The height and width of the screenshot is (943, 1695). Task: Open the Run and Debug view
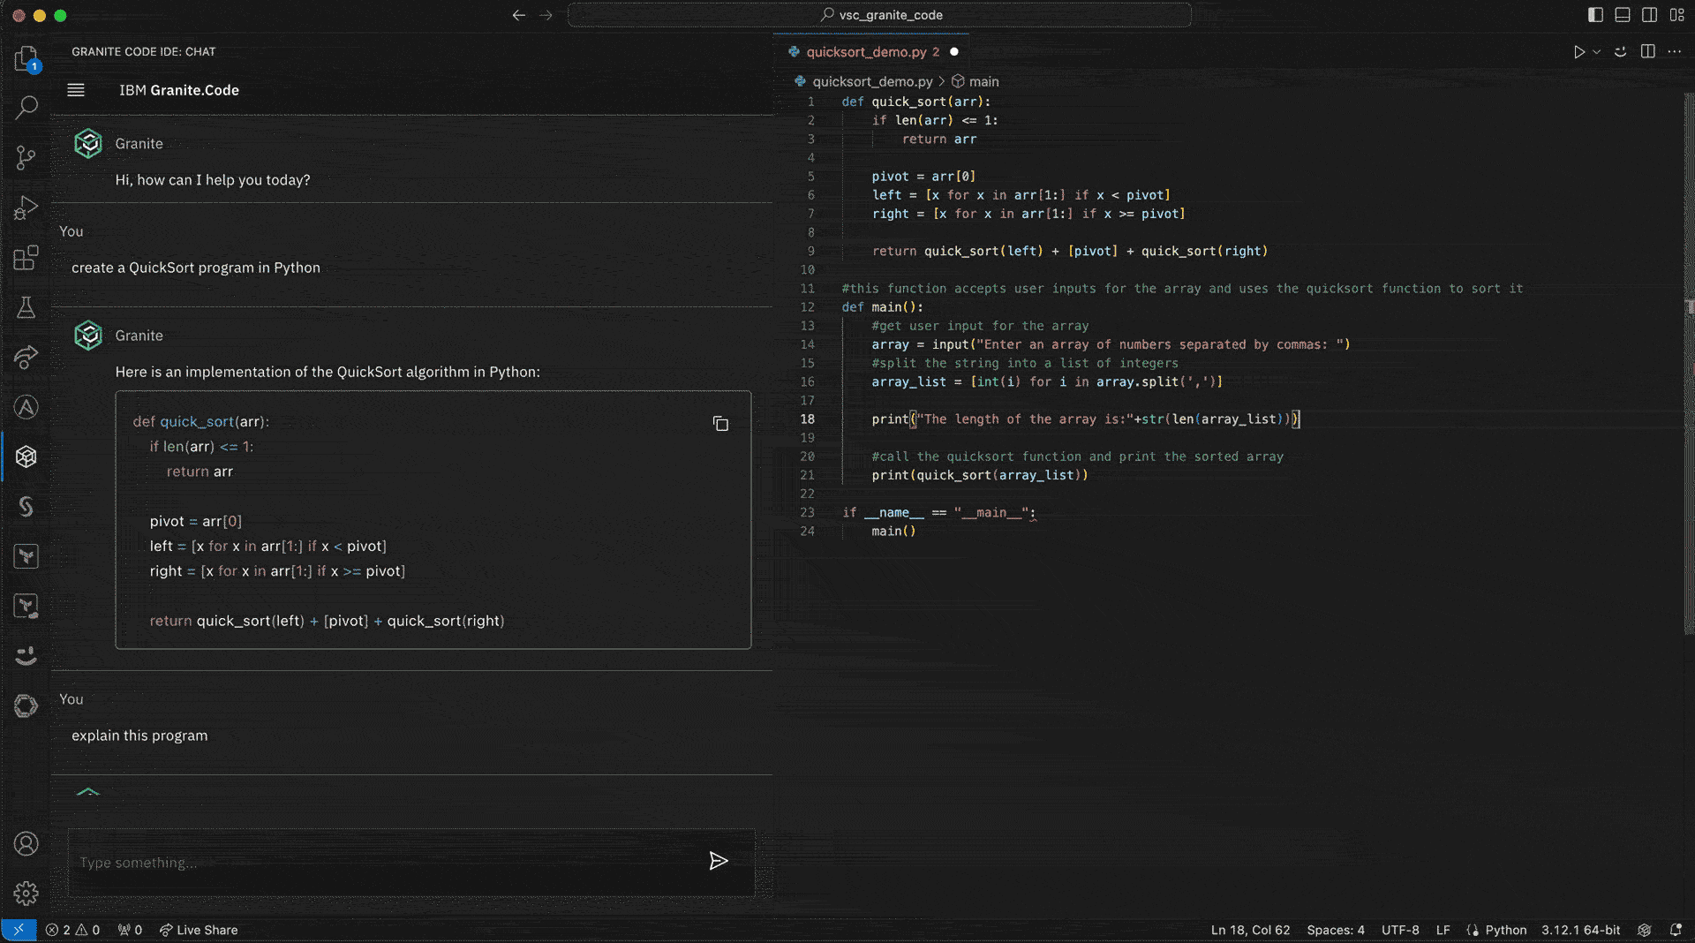click(x=26, y=207)
